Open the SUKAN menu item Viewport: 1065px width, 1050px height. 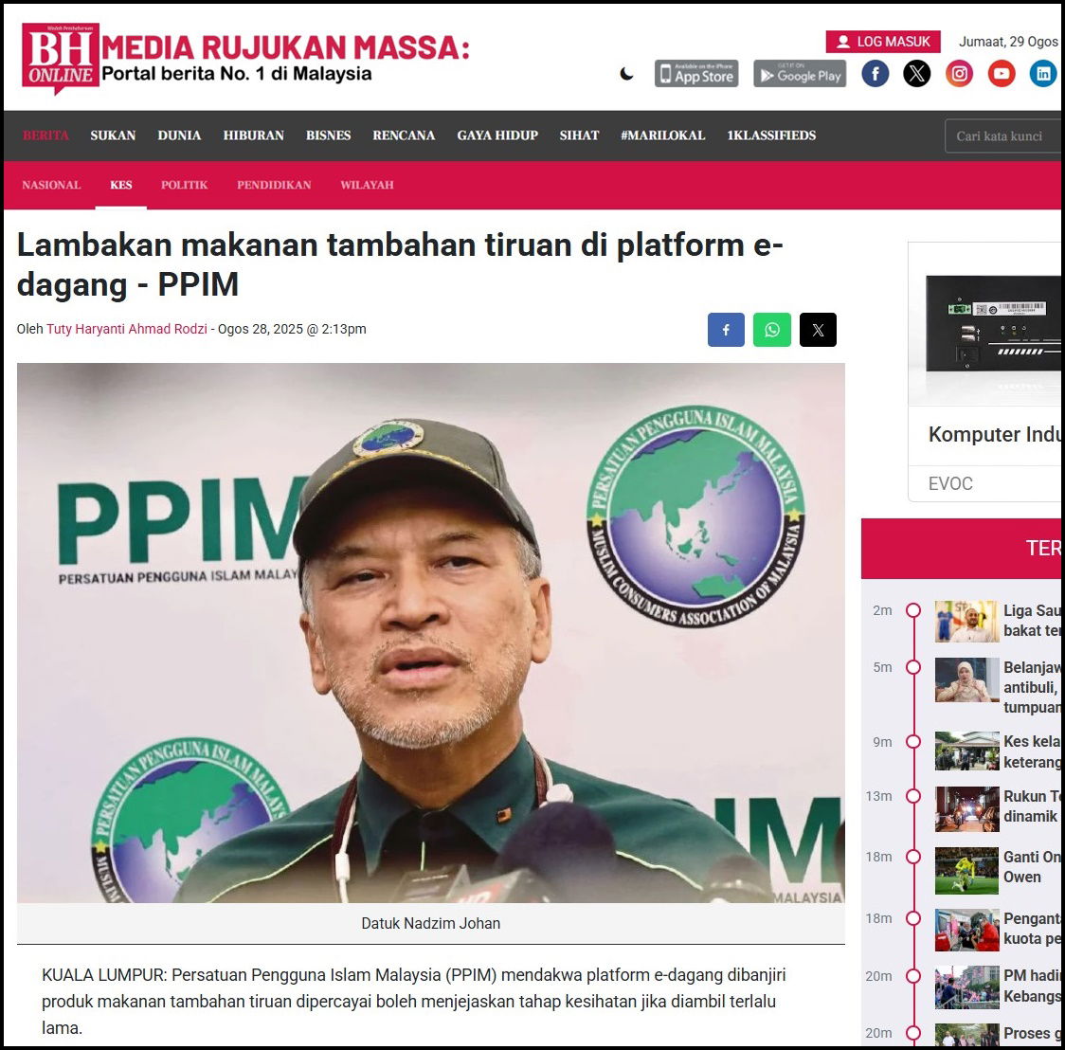click(113, 136)
